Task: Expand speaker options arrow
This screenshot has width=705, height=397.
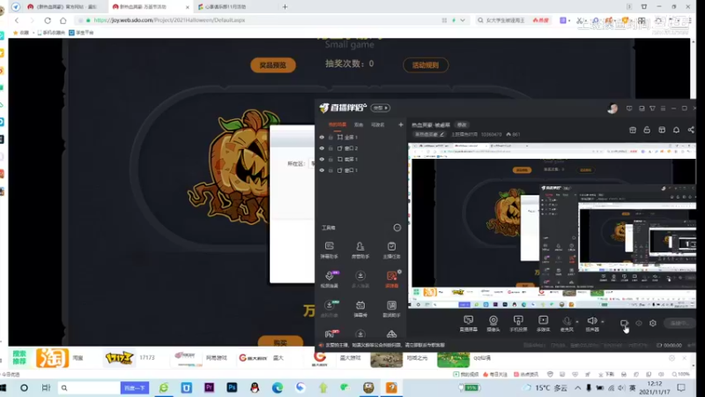Action: pos(603,322)
